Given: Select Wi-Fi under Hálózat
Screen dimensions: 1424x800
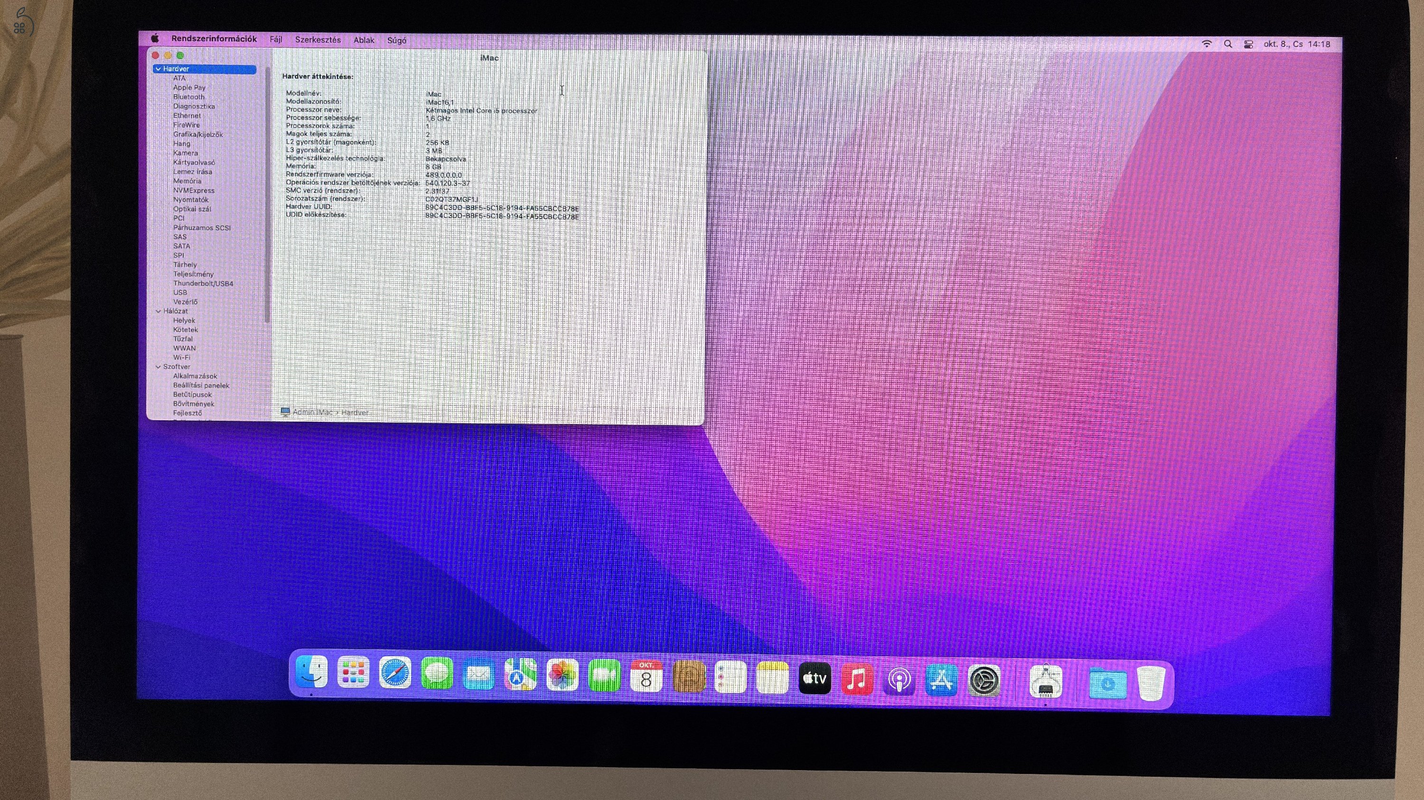Looking at the screenshot, I should pyautogui.click(x=181, y=357).
